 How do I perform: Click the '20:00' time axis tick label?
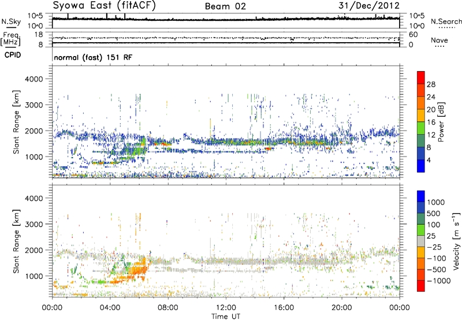click(x=342, y=308)
